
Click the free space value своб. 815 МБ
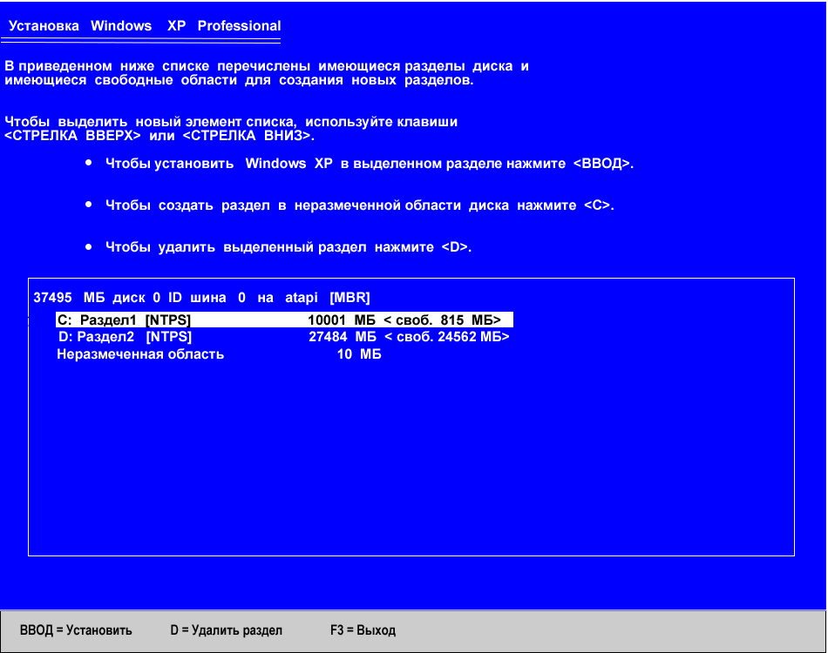[x=443, y=320]
